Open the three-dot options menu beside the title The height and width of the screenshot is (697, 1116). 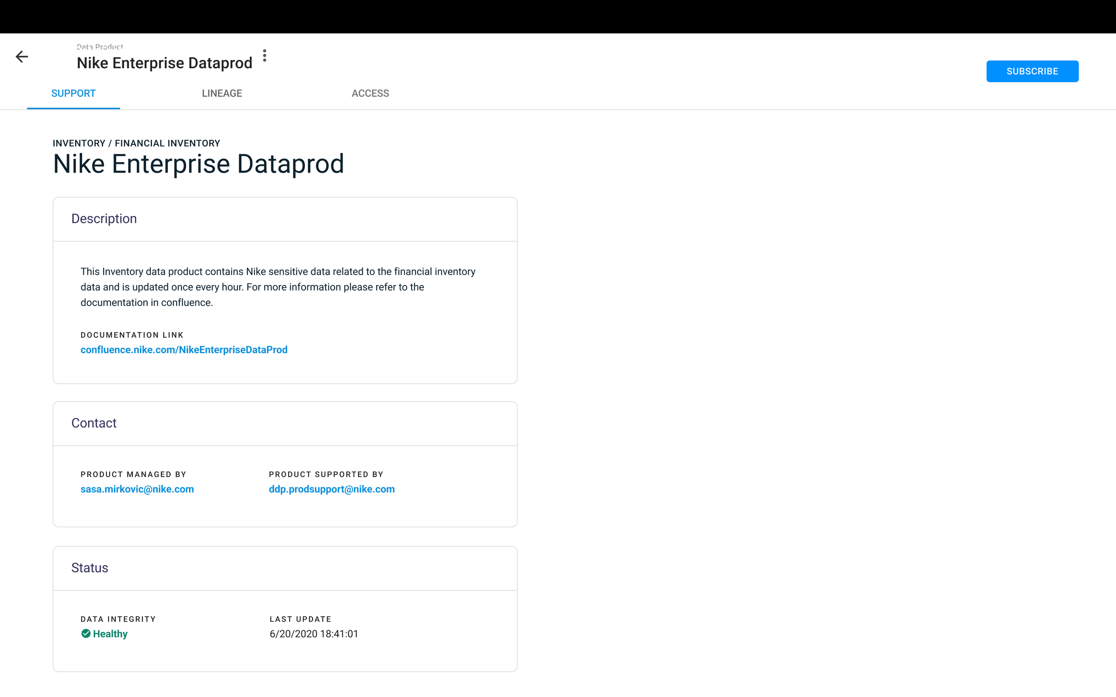coord(264,55)
